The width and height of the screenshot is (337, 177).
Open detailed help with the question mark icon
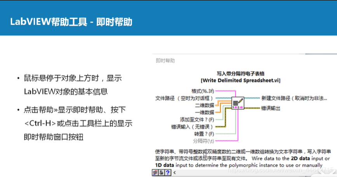[x=168, y=172]
